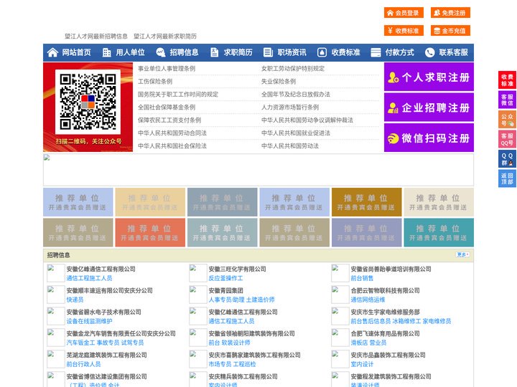
Task: Open 全国年节及纪念日放假办法 link
Action: pyautogui.click(x=296, y=94)
